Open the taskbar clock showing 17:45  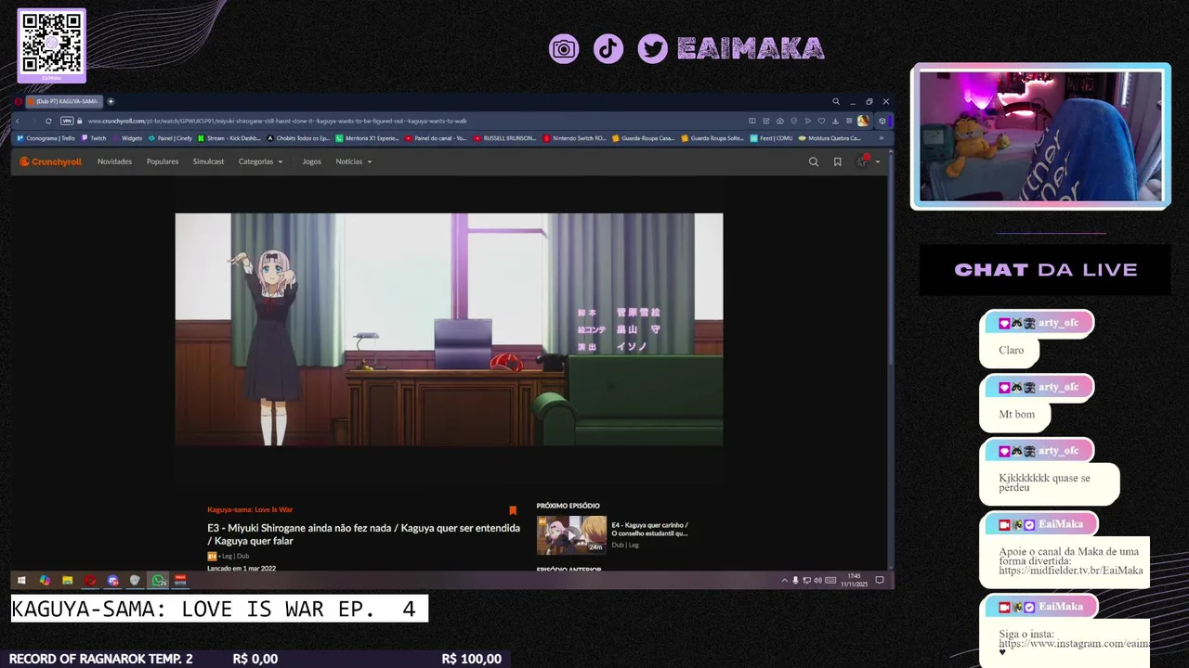point(854,580)
